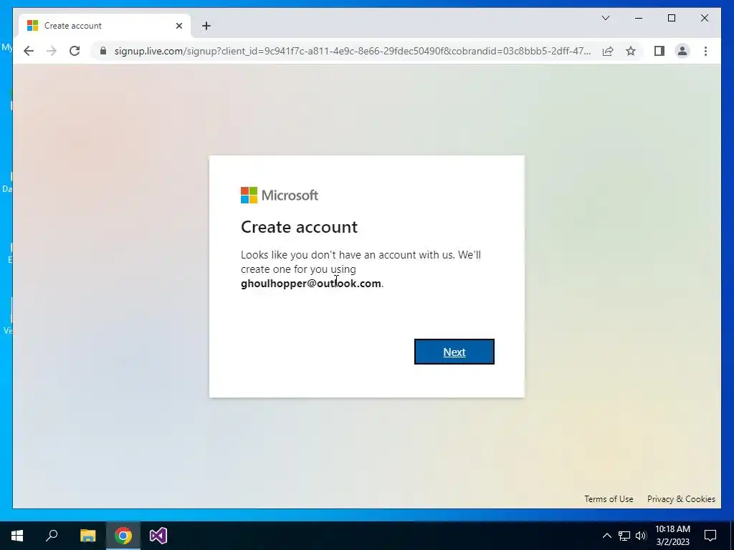
Task: Open the Chrome profile menu
Action: [x=682, y=51]
